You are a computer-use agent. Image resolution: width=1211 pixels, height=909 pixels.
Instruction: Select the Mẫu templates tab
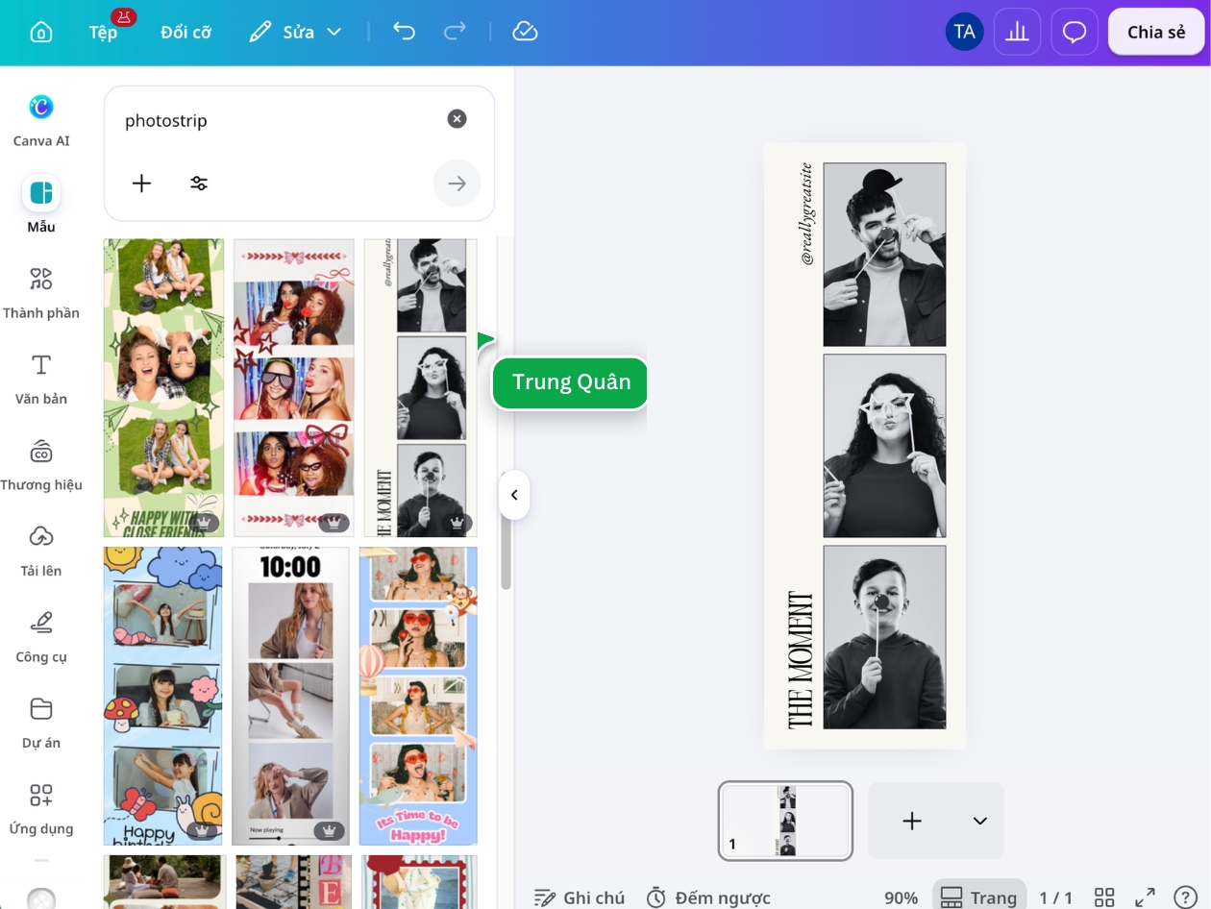[41, 205]
